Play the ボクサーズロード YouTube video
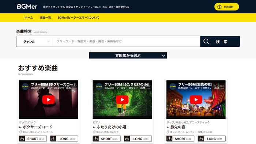 (49, 100)
